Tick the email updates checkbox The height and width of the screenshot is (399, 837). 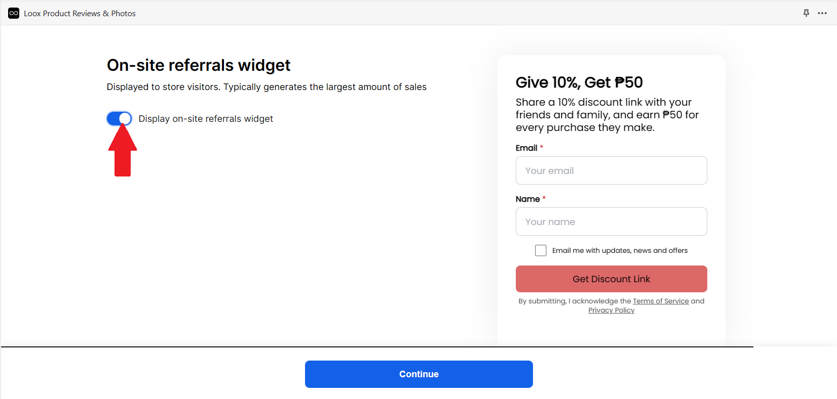(541, 250)
